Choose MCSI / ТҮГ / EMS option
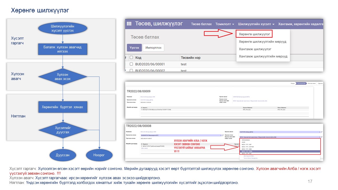The height and width of the screenshot is (190, 338). [247, 149]
